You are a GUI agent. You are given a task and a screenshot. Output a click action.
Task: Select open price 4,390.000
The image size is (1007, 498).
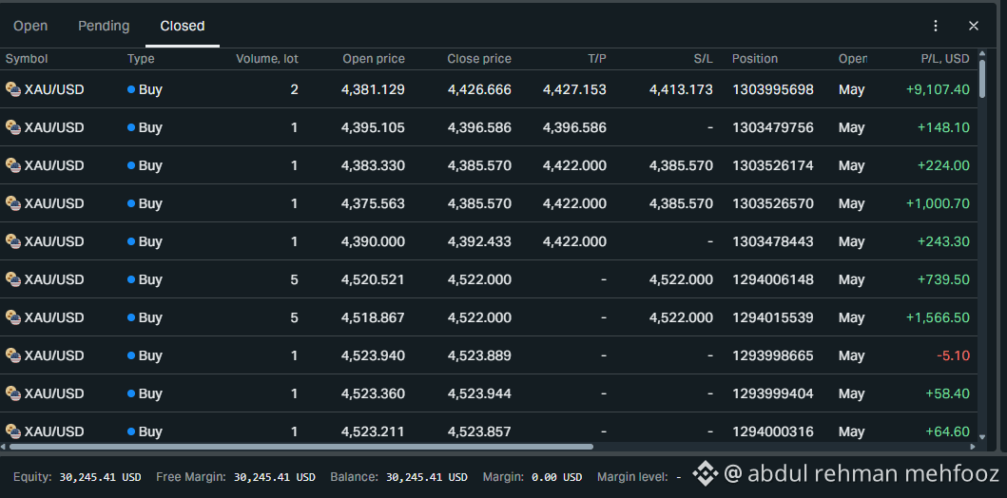pos(373,242)
